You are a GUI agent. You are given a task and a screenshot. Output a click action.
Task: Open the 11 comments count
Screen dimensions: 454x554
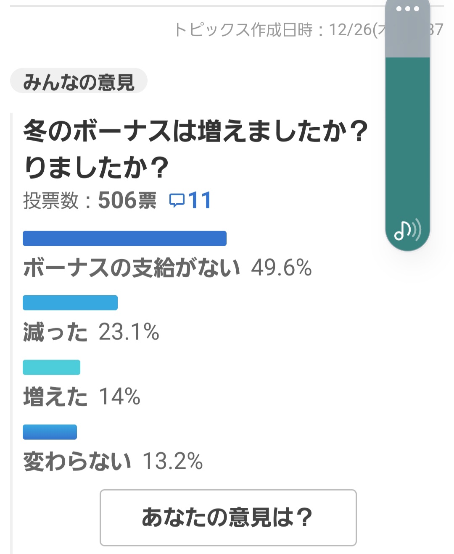[x=200, y=200]
